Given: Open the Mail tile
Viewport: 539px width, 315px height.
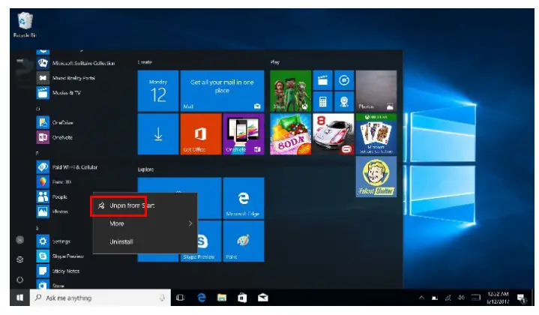Looking at the screenshot, I should pyautogui.click(x=222, y=91).
